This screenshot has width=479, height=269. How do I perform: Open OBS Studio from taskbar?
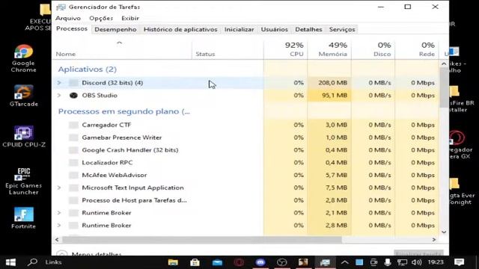(x=282, y=262)
